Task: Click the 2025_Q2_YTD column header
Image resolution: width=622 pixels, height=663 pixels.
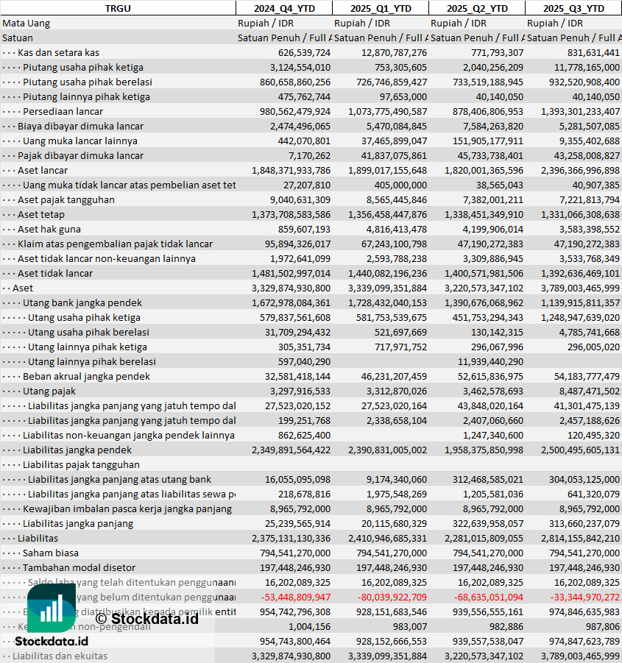Action: click(477, 8)
